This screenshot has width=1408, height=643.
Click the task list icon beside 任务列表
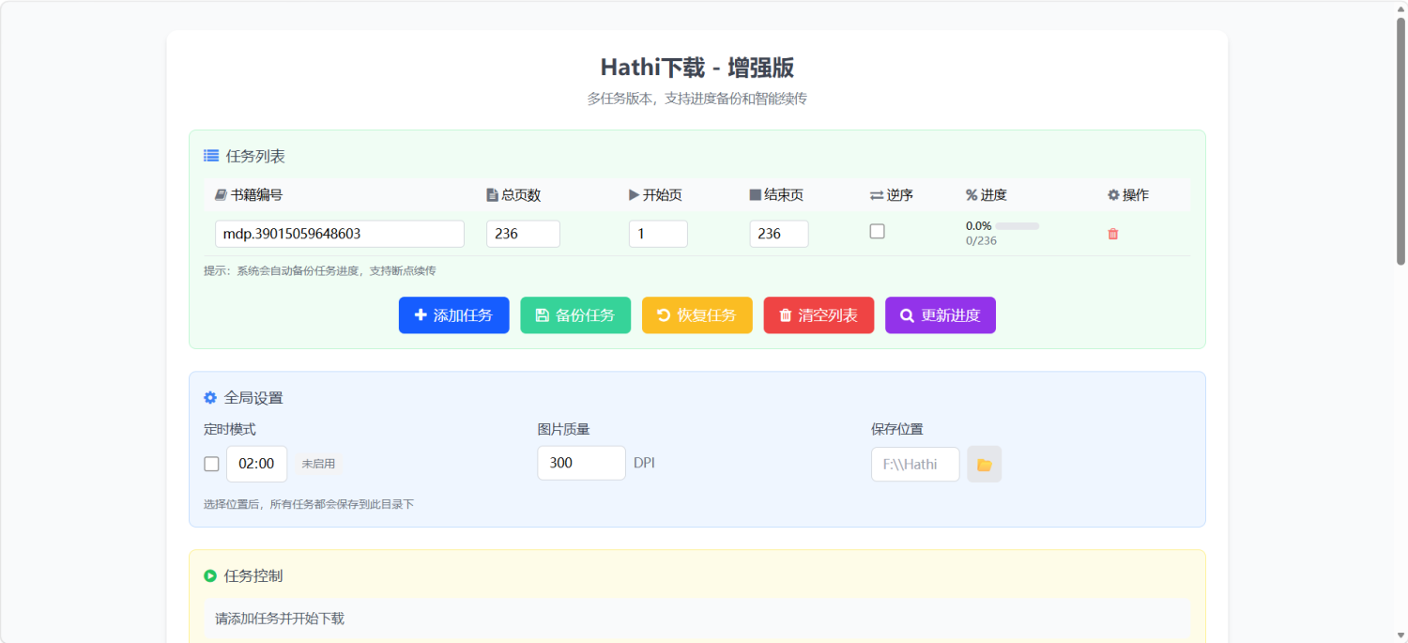[211, 157]
